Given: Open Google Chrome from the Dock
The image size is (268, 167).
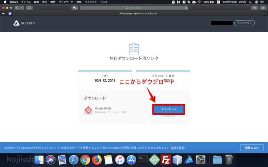Looking at the screenshot, I should (x=85, y=160).
